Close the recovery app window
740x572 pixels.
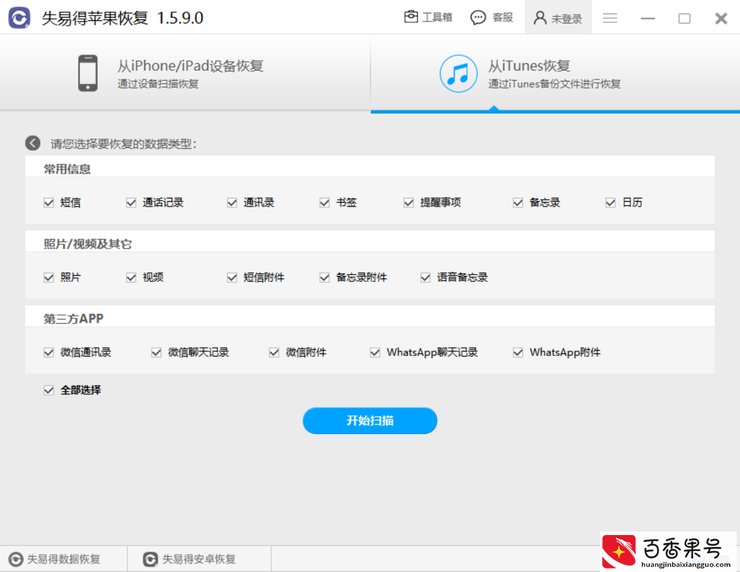(721, 18)
